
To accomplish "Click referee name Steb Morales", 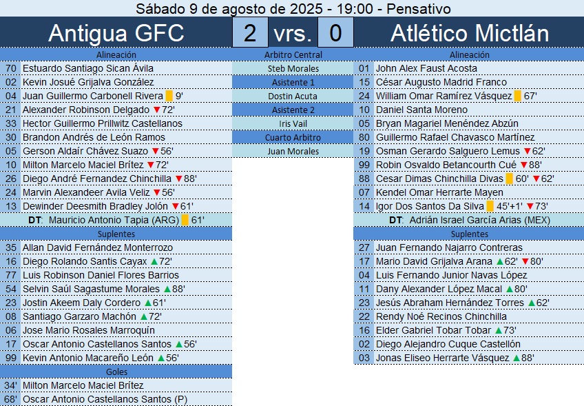I will point(293,68).
